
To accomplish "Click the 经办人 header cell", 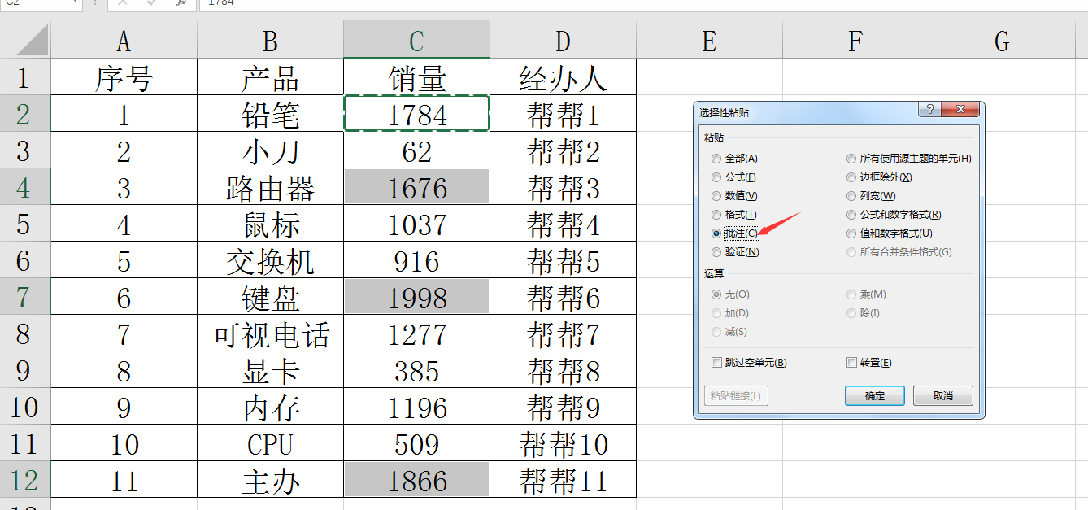I will [563, 76].
